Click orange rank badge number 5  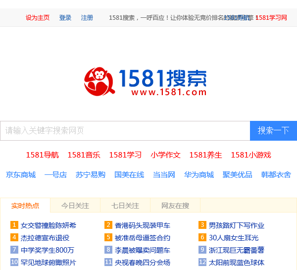coord(108,237)
